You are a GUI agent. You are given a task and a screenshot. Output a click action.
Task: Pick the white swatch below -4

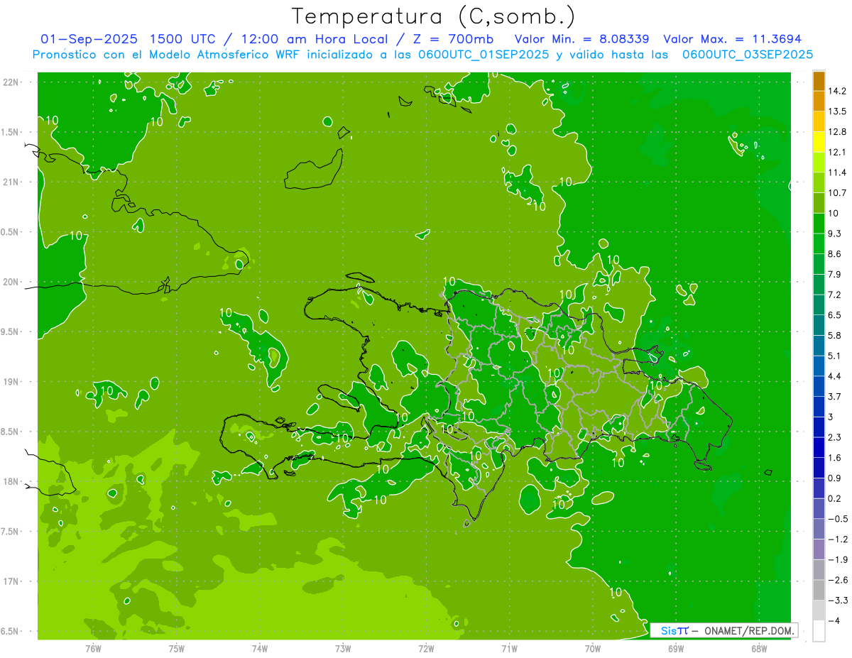819,631
